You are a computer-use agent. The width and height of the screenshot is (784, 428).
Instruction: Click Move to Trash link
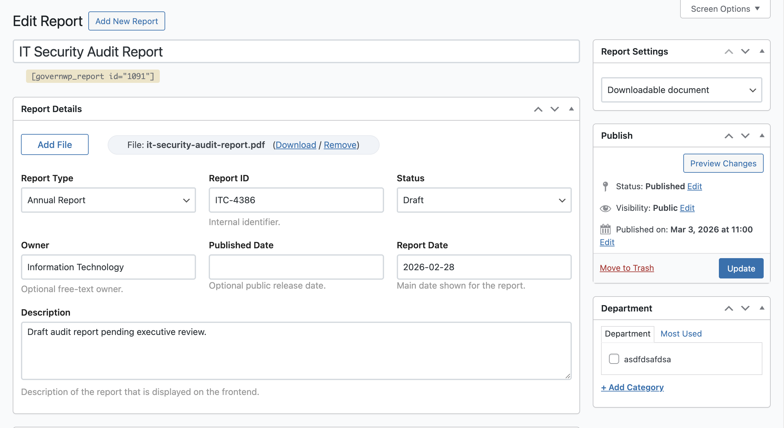tap(626, 268)
